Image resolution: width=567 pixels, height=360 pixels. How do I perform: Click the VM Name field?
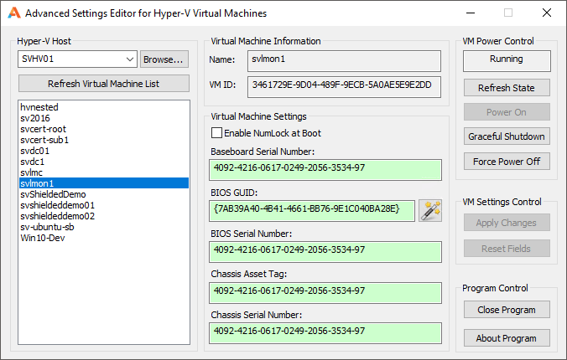(x=344, y=60)
